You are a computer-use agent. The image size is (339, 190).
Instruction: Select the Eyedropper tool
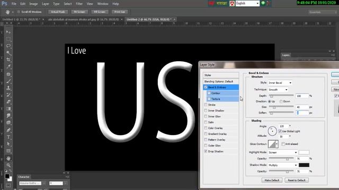coord(8,67)
